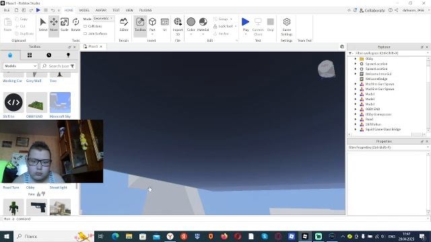The image size is (431, 242).
Task: Click undo arrow in quick access bar
Action: (53, 10)
